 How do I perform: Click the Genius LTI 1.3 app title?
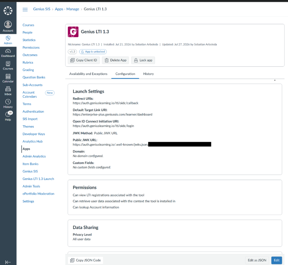[95, 32]
